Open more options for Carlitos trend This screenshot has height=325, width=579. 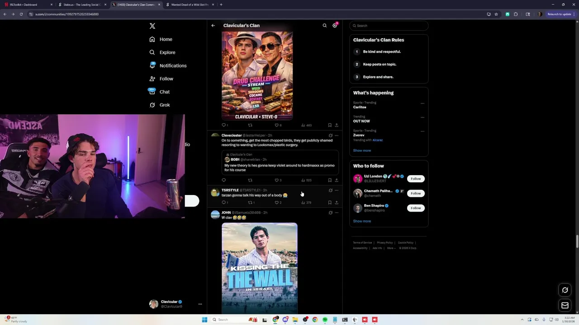[422, 103]
